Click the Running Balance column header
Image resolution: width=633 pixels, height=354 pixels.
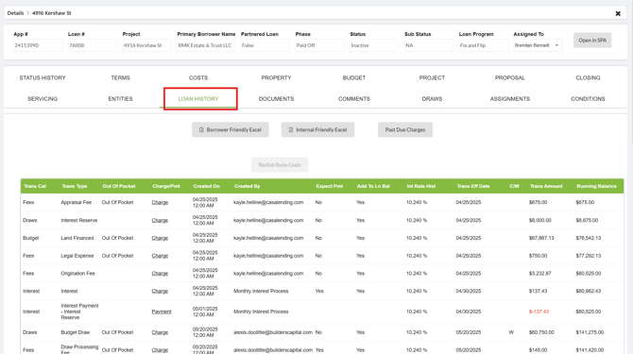tap(596, 186)
